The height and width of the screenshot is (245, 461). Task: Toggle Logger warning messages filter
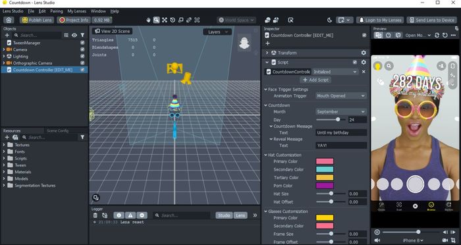coord(130,215)
